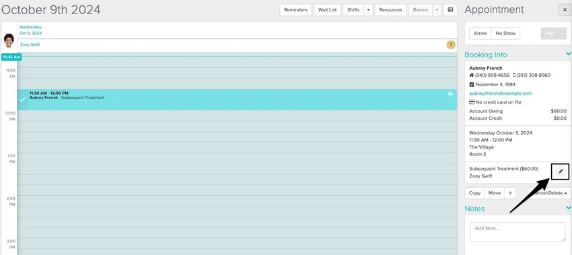Screen dimensions: 572x255
Task: Mark the patient as Arrive
Action: click(480, 33)
